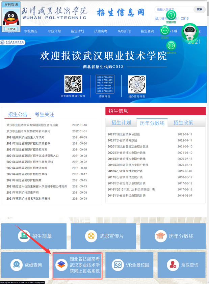Click the VR全景校园 headset icon

click(117, 265)
